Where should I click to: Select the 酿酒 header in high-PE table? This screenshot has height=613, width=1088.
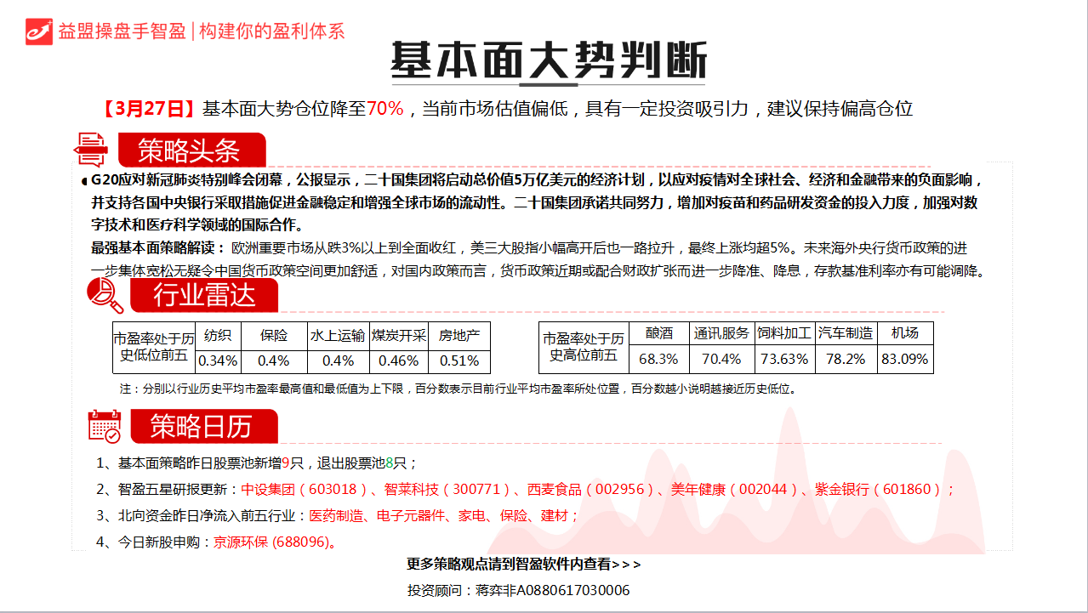[659, 335]
